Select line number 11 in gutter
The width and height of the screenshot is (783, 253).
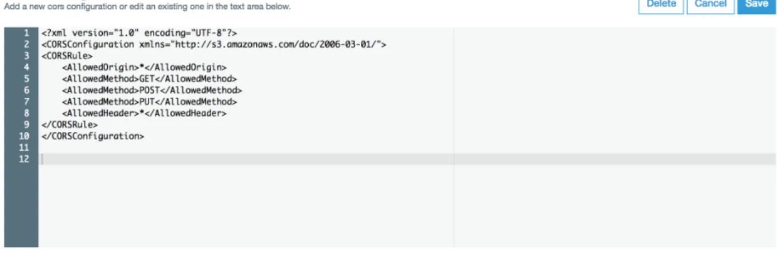pos(24,147)
